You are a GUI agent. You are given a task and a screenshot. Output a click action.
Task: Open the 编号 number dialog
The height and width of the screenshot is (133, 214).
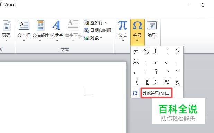[x=152, y=30]
